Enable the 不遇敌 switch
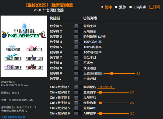The width and height of the screenshot is (163, 119). pyautogui.click(x=78, y=63)
